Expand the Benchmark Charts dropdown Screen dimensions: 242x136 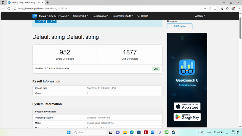tap(123, 16)
